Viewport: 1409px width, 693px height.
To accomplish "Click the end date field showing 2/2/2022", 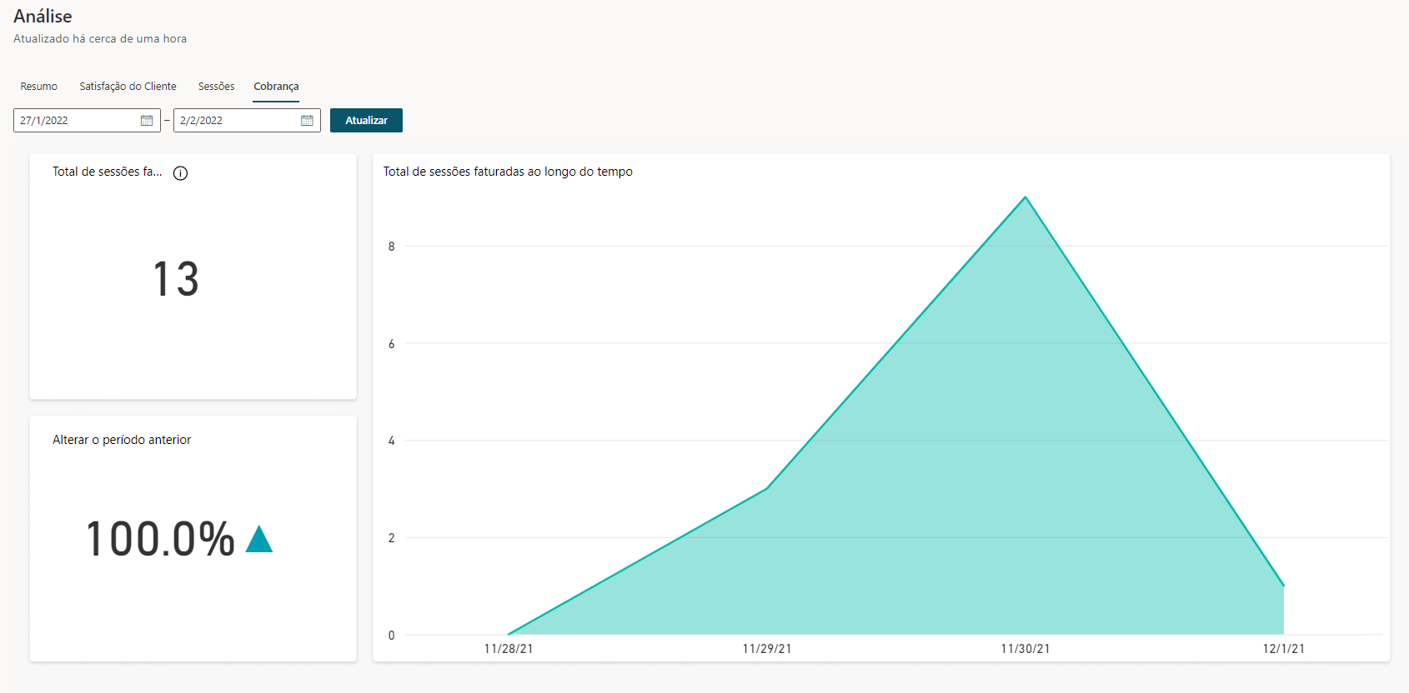I will click(x=235, y=121).
